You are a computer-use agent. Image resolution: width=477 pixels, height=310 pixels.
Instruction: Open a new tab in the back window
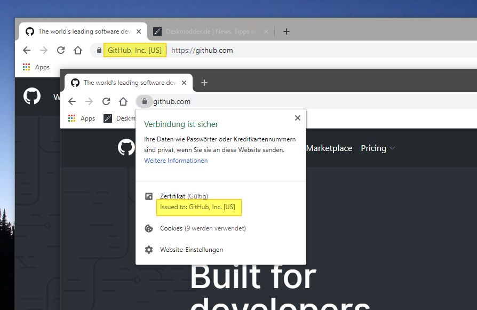(287, 31)
